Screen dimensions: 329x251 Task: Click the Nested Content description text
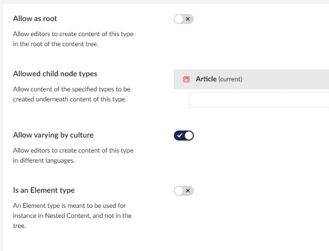click(x=72, y=215)
